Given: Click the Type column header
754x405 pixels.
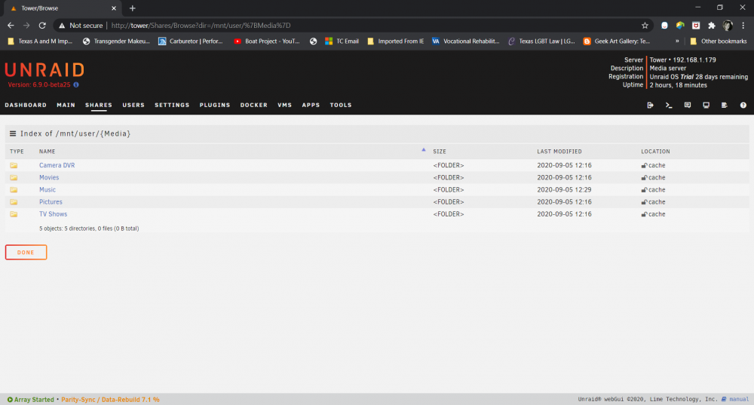Looking at the screenshot, I should (17, 152).
